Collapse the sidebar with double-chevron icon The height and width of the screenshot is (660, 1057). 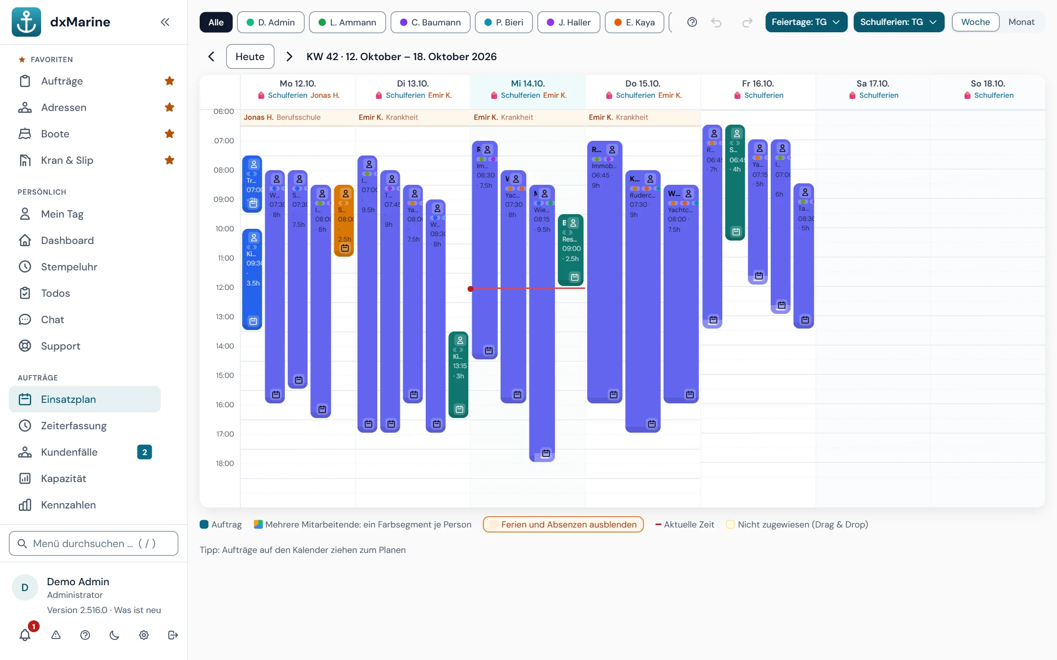[165, 22]
